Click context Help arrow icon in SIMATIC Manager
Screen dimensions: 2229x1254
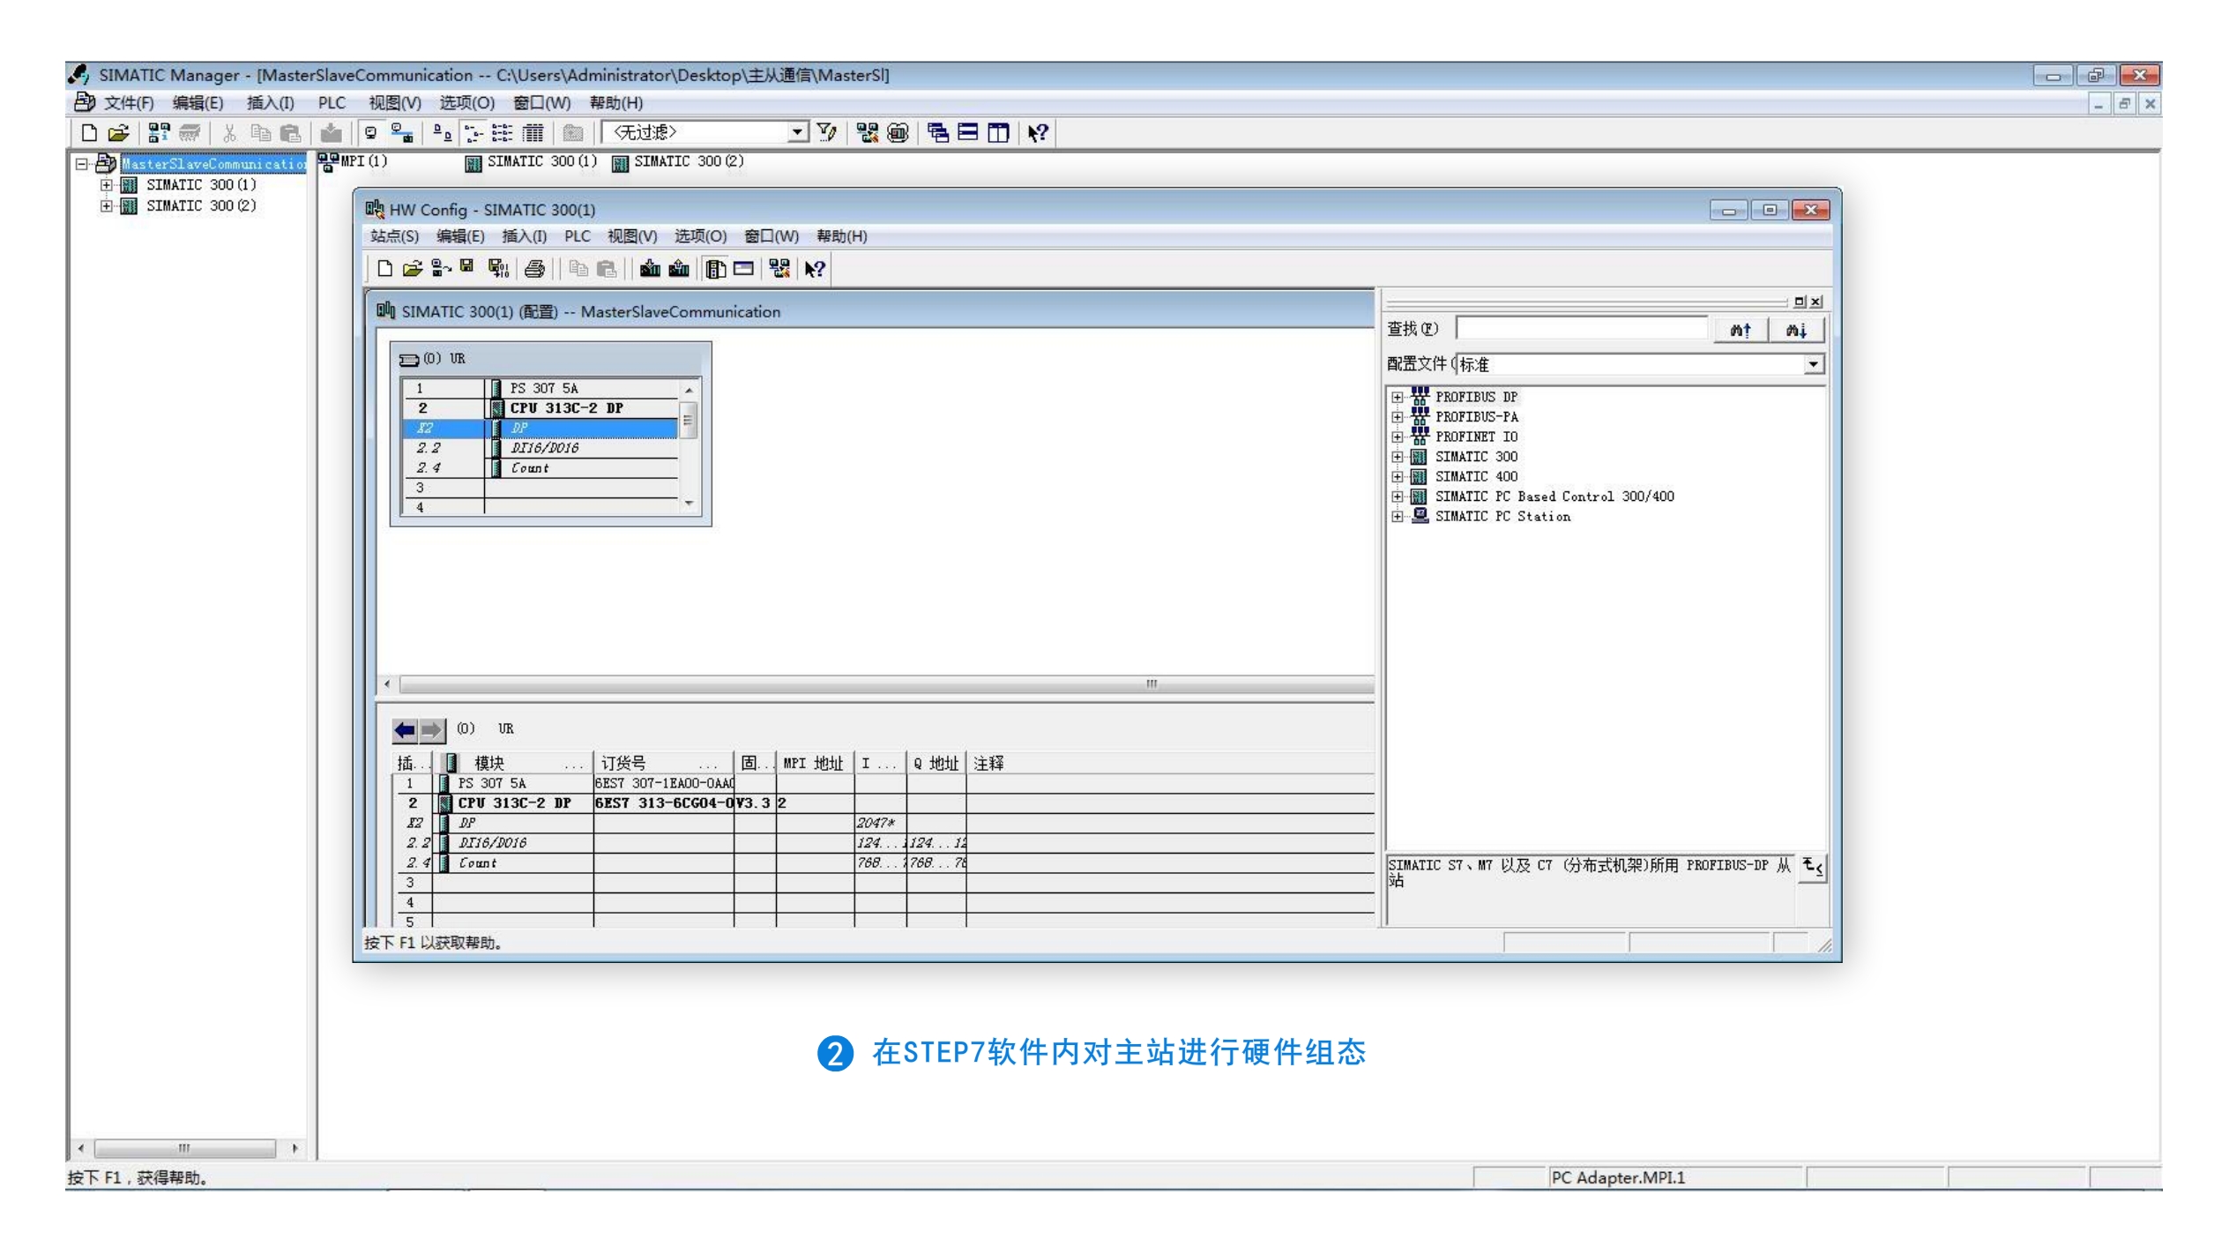(1038, 133)
